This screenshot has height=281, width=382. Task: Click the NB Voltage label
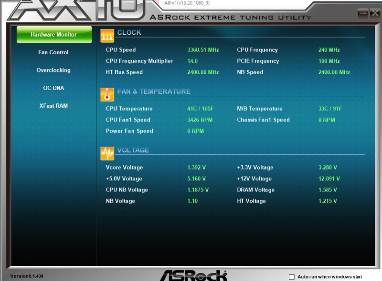120,201
